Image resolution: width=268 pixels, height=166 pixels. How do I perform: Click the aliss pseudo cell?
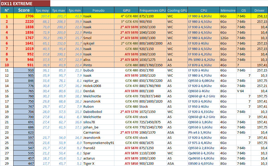[98, 60]
